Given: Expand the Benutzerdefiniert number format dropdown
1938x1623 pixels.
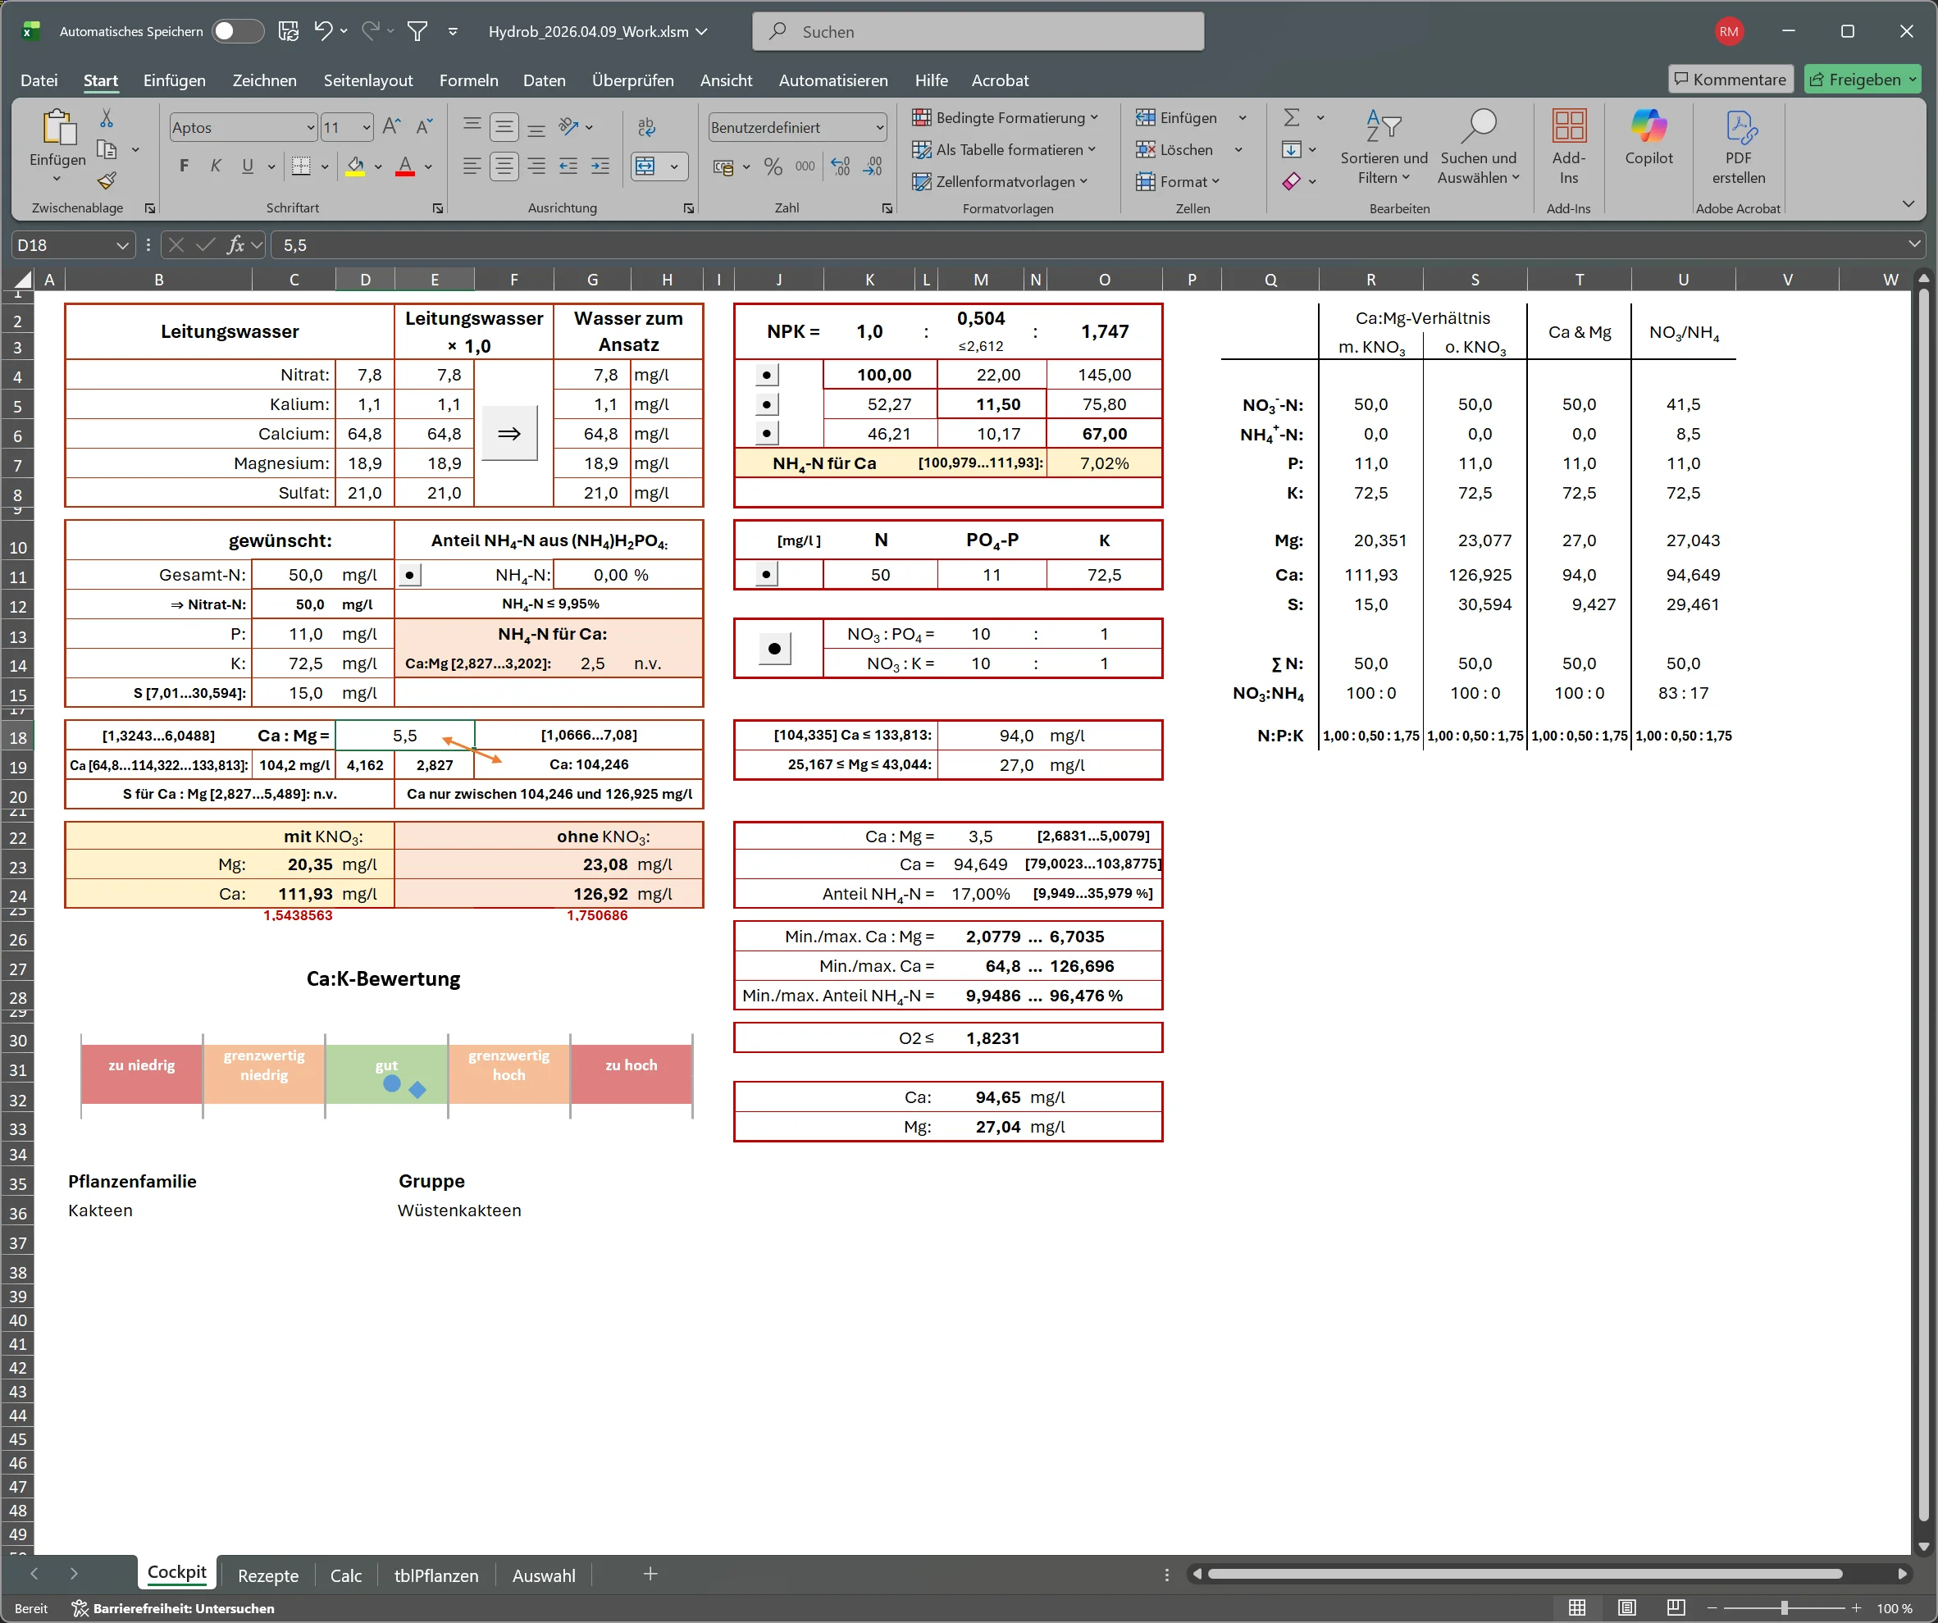Looking at the screenshot, I should tap(878, 127).
